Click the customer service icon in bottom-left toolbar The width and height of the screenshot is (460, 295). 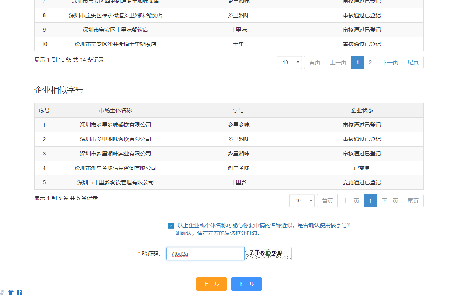pos(3,292)
